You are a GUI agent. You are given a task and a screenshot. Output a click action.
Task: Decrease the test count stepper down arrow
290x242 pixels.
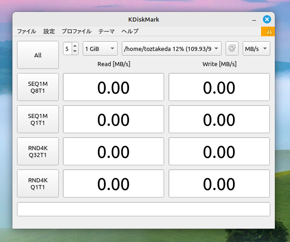[x=75, y=51]
